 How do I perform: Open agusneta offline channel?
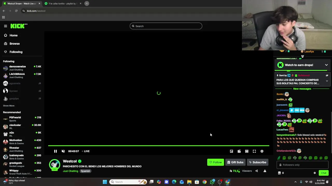click(x=22, y=83)
